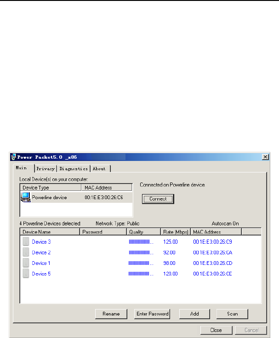
Task: Click the adapter icon beside Device 3
Action: [26, 241]
